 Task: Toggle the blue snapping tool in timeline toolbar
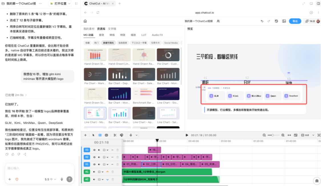(100, 135)
